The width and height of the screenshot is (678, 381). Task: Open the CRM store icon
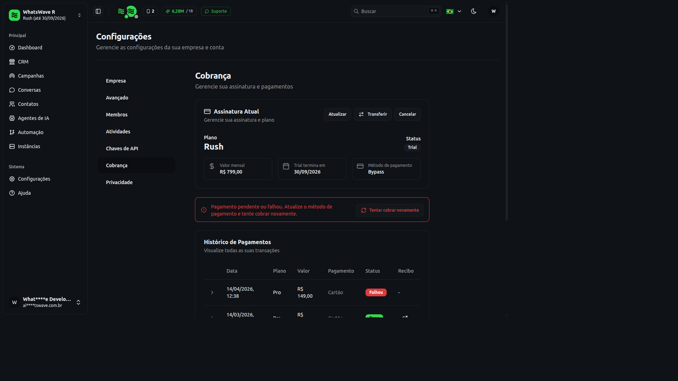click(12, 62)
